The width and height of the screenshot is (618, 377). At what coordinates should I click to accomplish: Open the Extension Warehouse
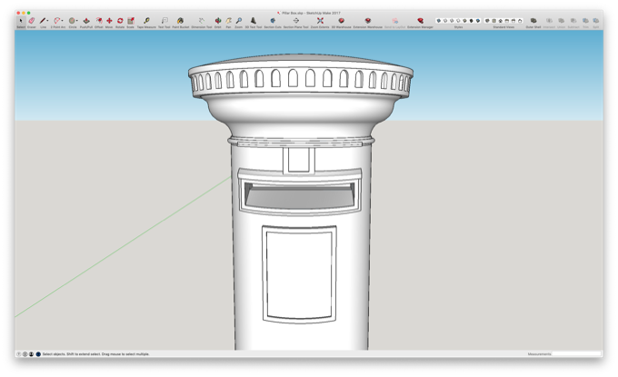[368, 21]
